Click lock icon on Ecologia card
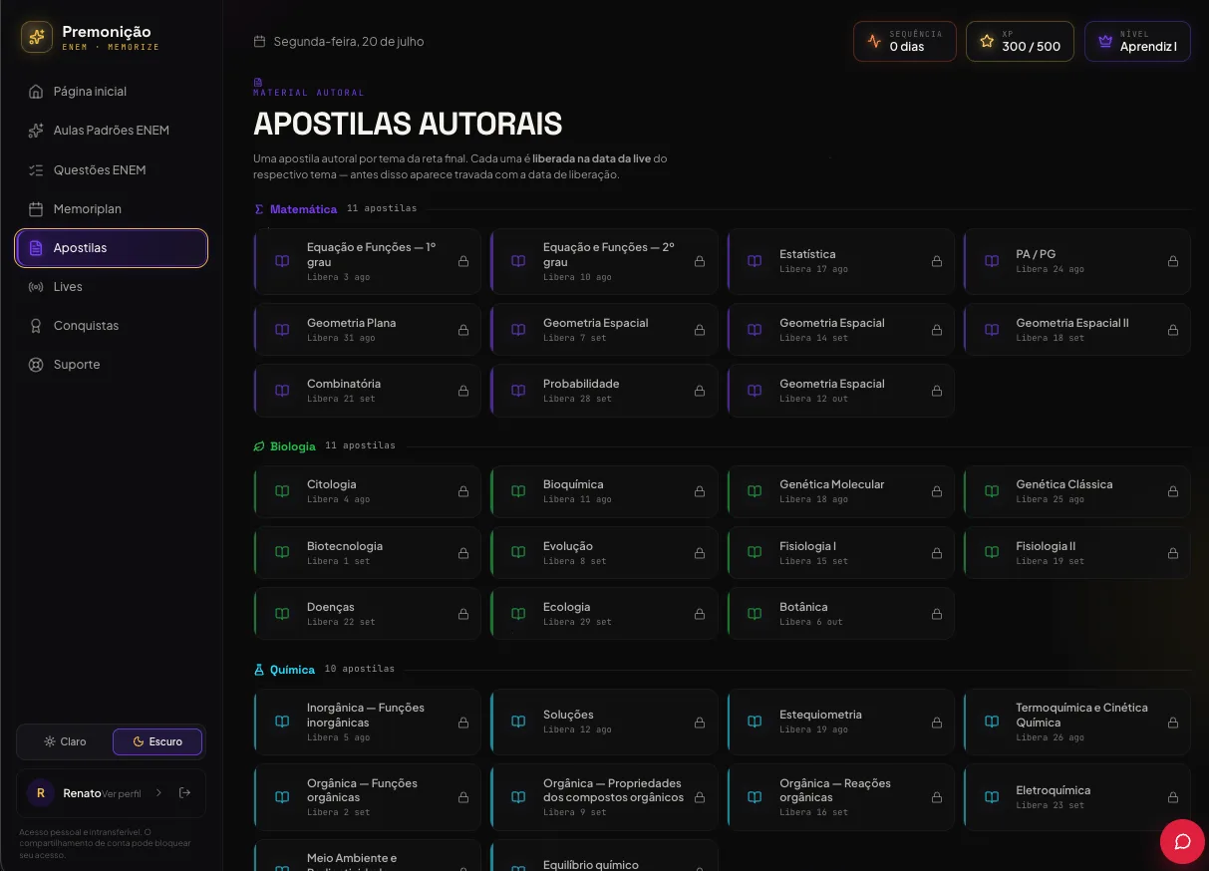Screen dimensions: 1209x871 (700, 614)
